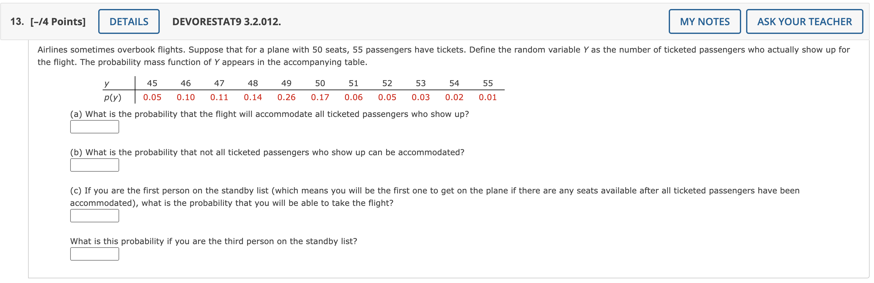Select the part (a) question text
The height and width of the screenshot is (283, 874).
tap(270, 114)
